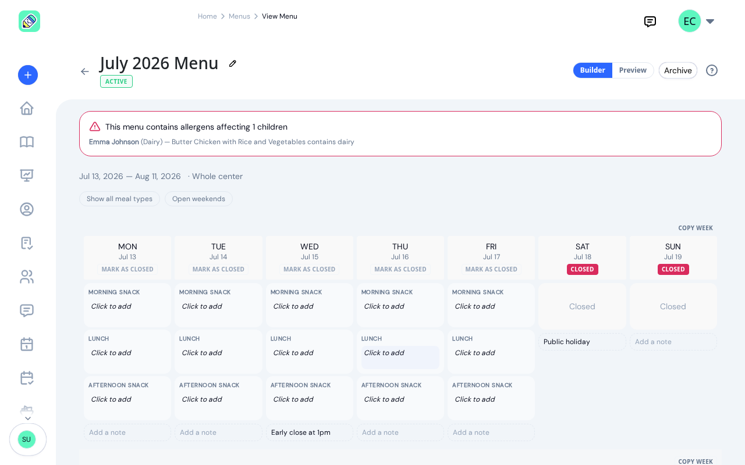Click the blue plus create button
Screen dimensions: 745x465
click(x=28, y=75)
